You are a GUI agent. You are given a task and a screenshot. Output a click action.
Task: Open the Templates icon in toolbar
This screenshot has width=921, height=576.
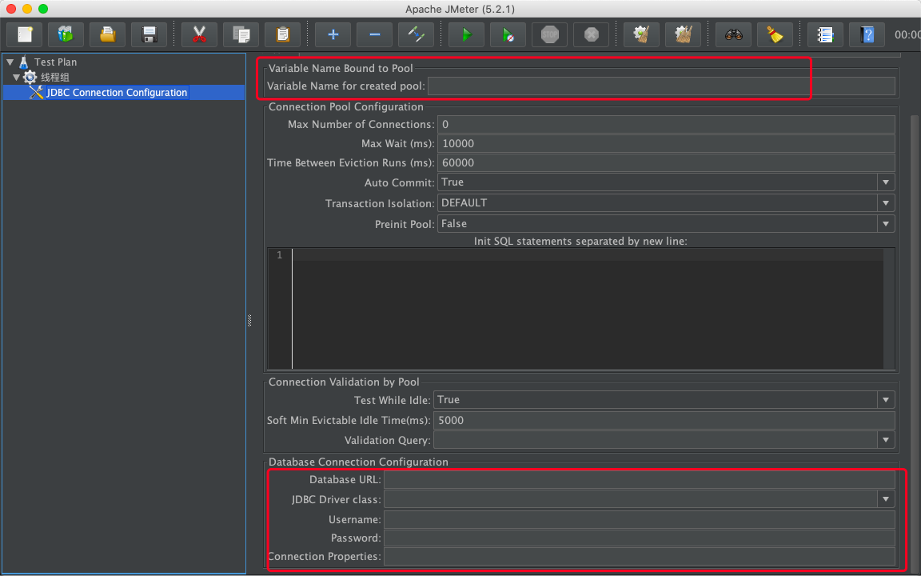66,34
